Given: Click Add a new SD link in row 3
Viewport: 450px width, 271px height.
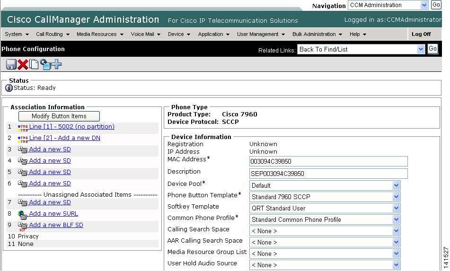Looking at the screenshot, I should coord(50,149).
